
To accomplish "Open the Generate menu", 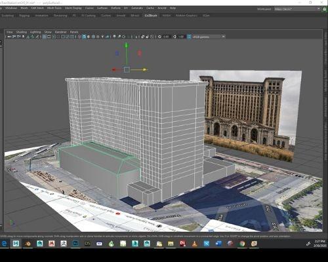I will [137, 8].
